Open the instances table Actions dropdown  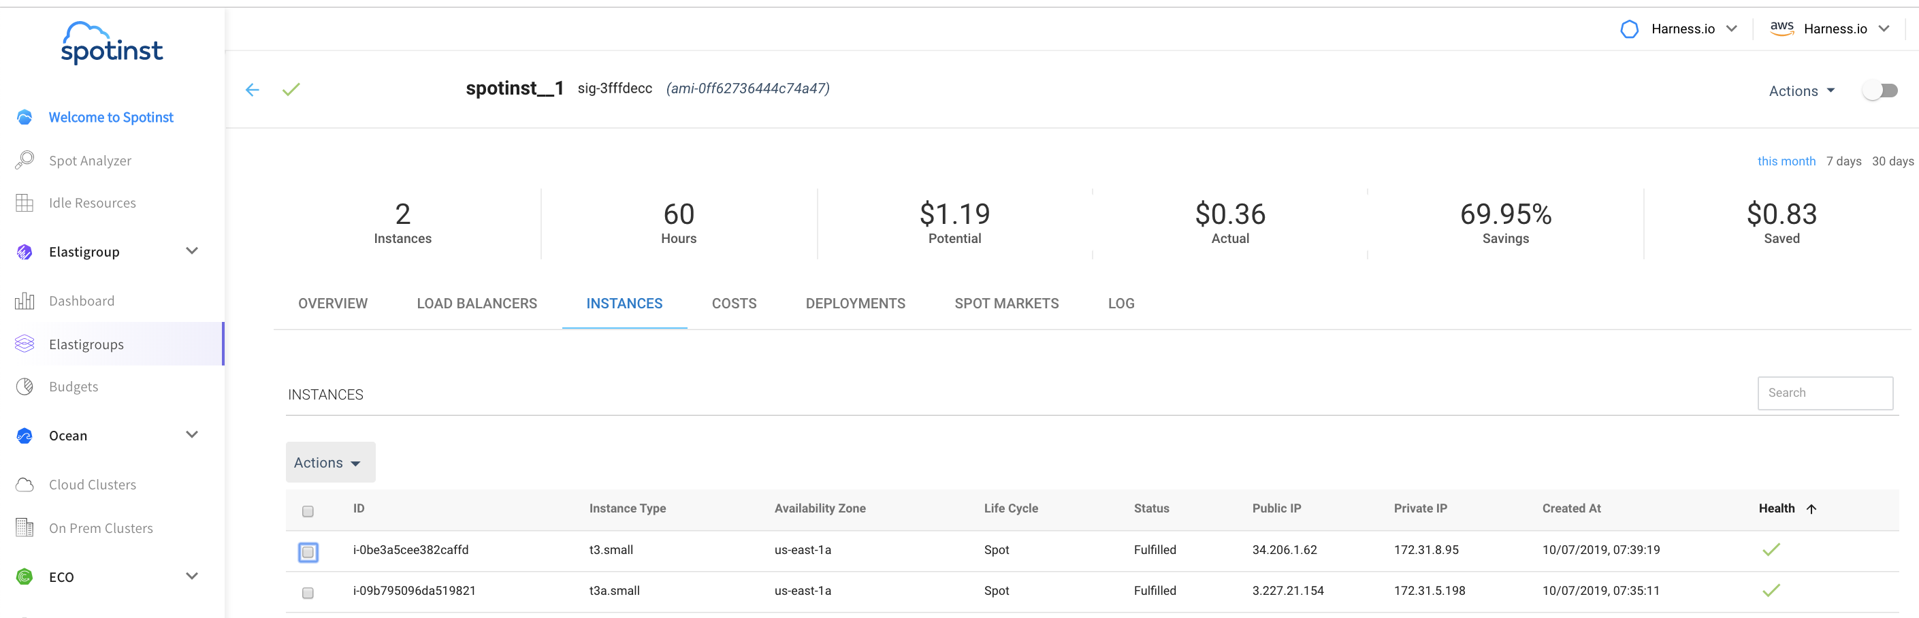(330, 462)
